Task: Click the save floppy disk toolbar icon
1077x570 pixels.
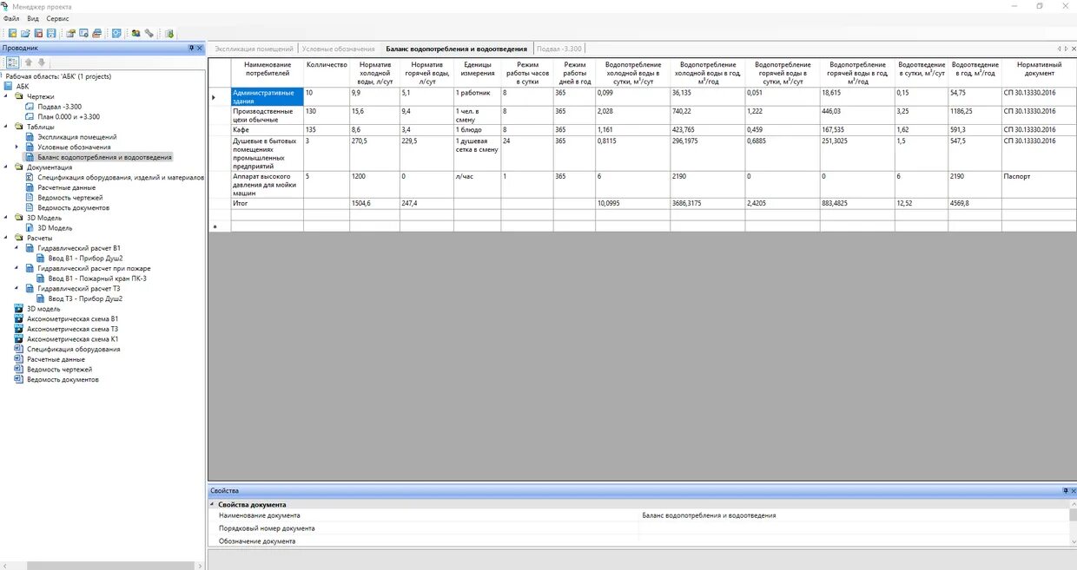Action: [x=51, y=34]
